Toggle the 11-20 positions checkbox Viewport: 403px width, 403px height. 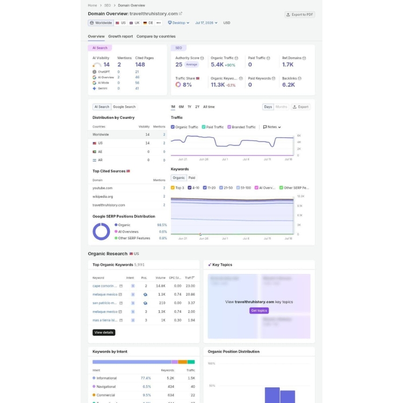(x=205, y=188)
